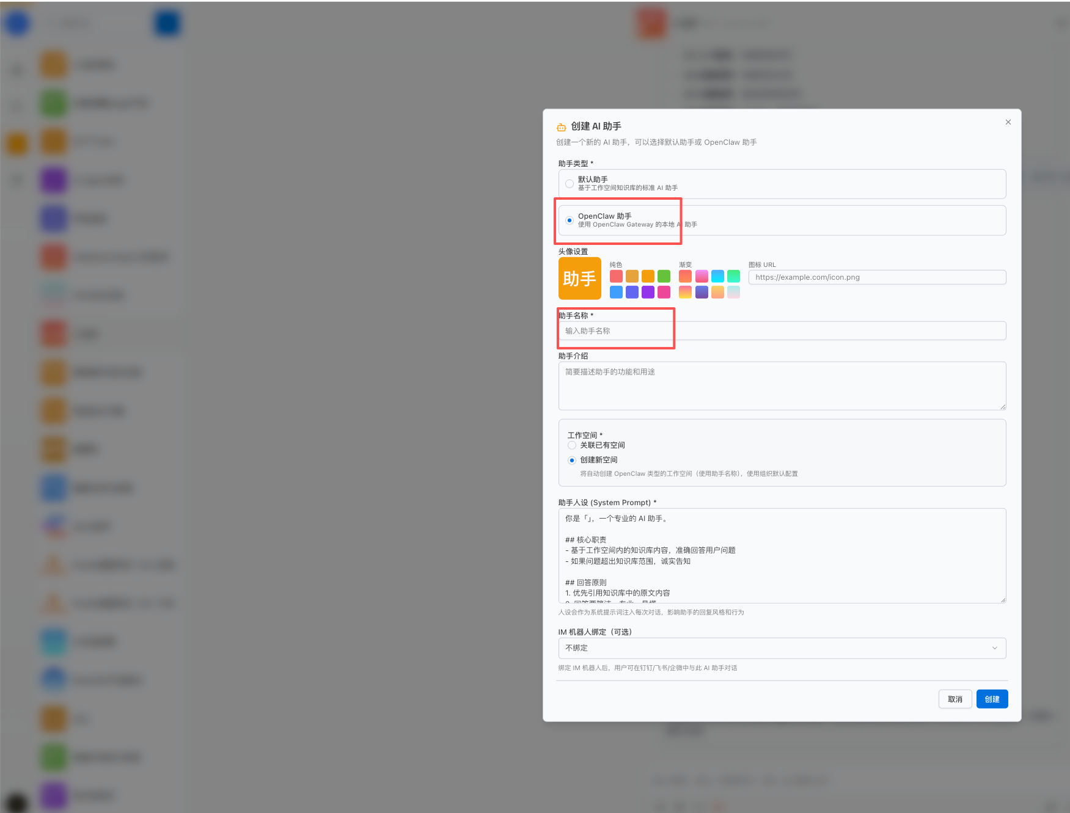The width and height of the screenshot is (1070, 813).
Task: Pick the solid hot pink avatar color
Action: point(664,293)
